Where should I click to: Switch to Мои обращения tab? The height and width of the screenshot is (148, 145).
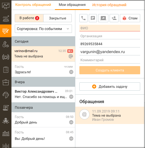pos(72,5)
